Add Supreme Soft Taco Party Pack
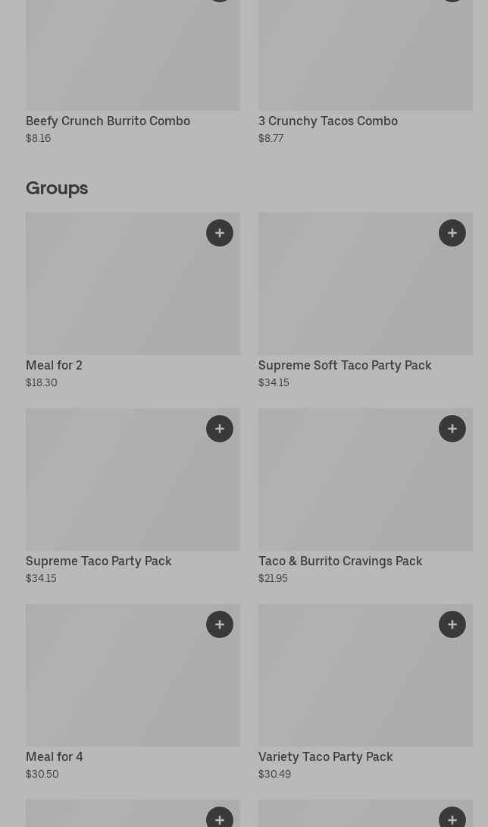The height and width of the screenshot is (827, 488). coord(452,233)
